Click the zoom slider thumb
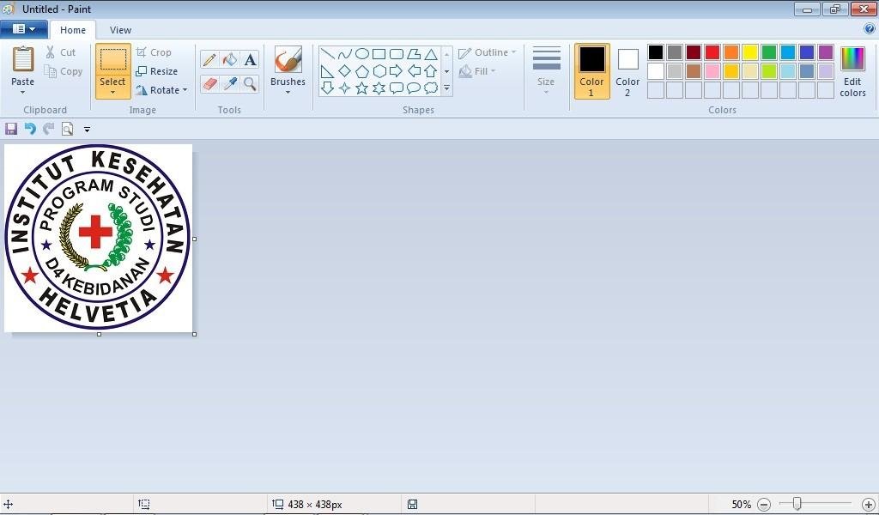 pos(797,504)
